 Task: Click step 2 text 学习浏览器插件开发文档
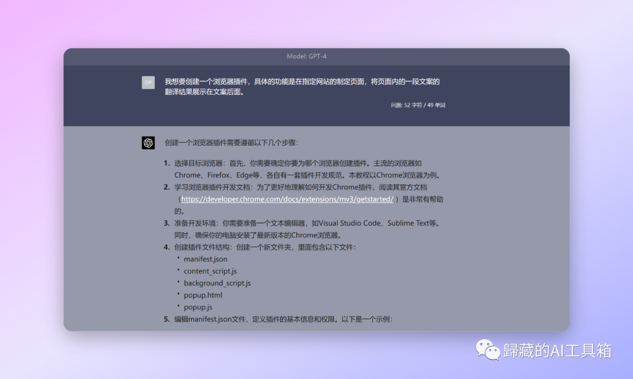pos(309,199)
